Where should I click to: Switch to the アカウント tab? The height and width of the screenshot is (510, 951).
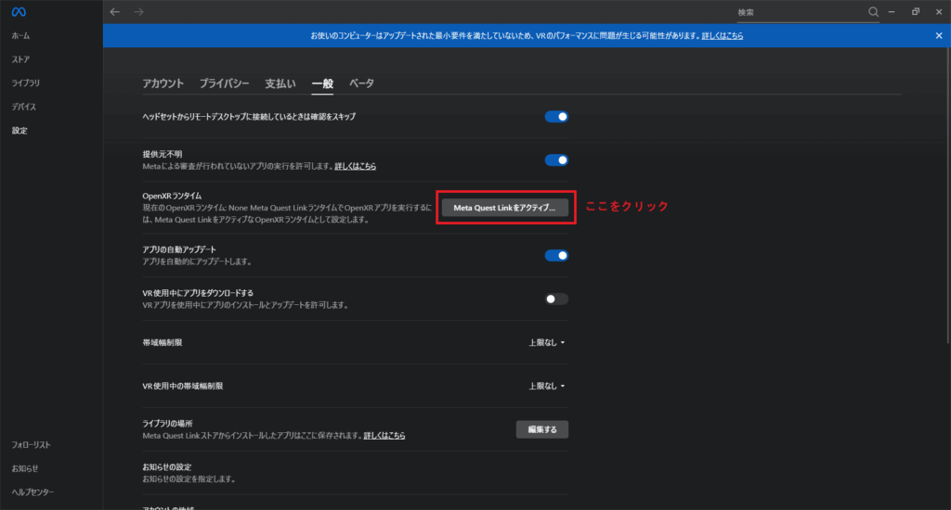163,83
